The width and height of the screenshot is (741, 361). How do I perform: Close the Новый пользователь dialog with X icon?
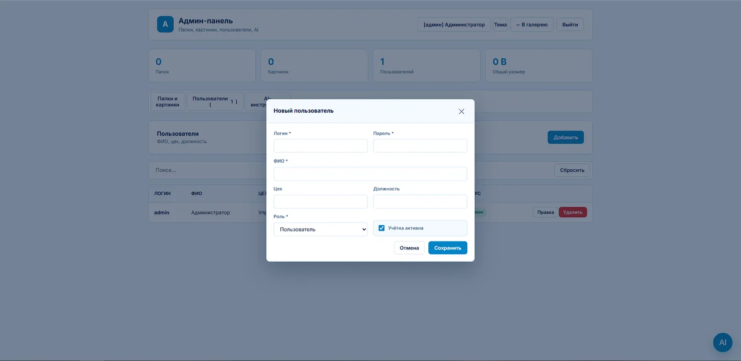(461, 111)
